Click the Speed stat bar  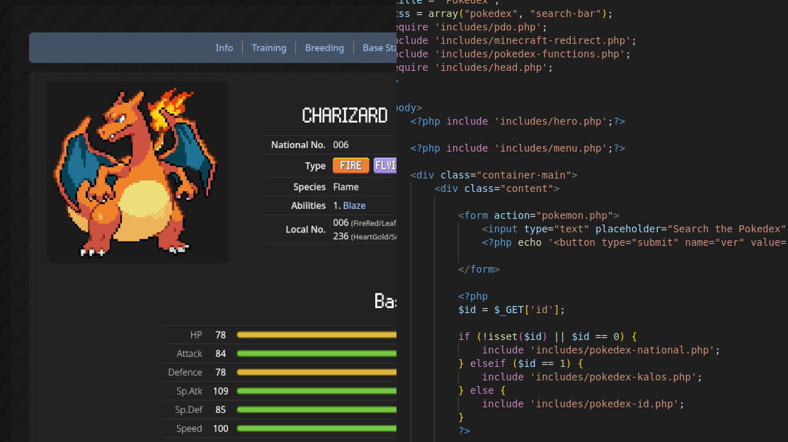316,429
